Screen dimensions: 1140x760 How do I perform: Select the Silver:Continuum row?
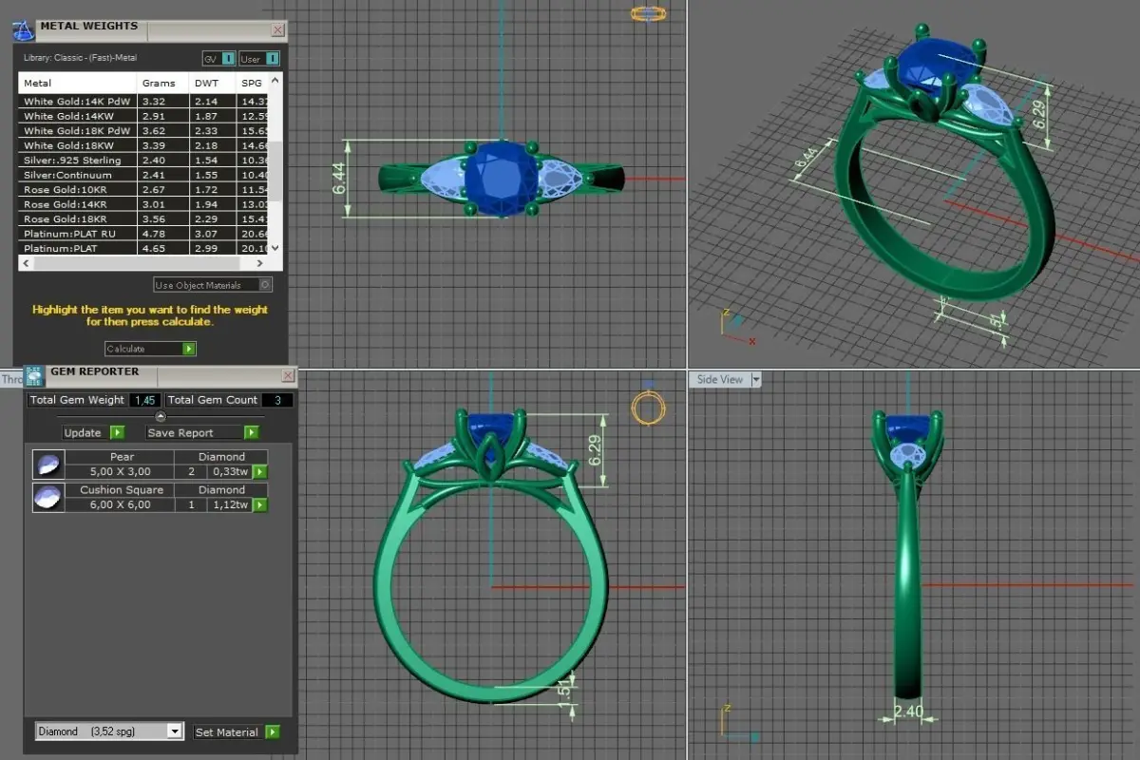click(144, 175)
